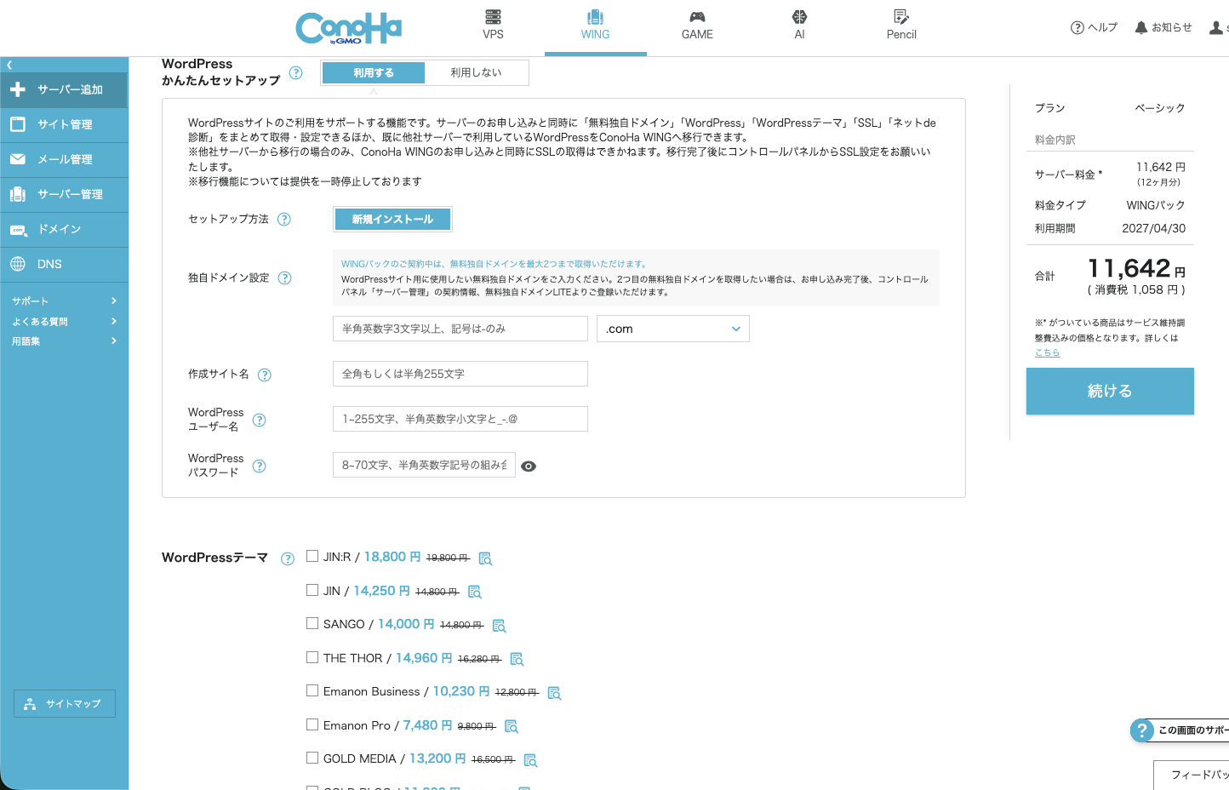1229x790 pixels.
Task: Open the VPS tab
Action: pyautogui.click(x=493, y=26)
